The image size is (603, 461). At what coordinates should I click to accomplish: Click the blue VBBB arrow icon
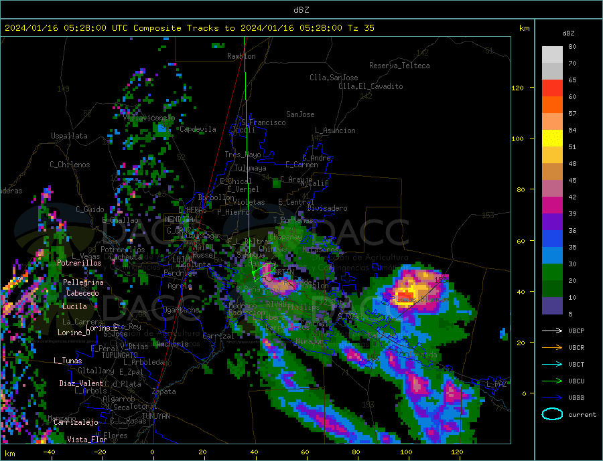pyautogui.click(x=552, y=397)
